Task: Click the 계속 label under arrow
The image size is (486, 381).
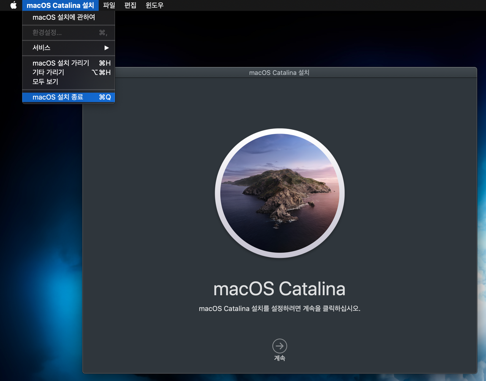Action: pyautogui.click(x=280, y=358)
